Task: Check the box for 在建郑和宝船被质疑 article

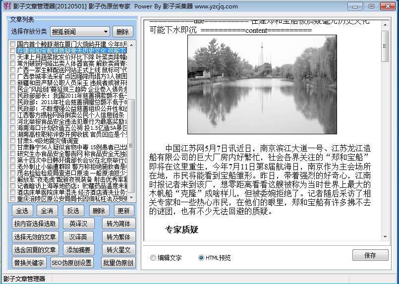Action: click(12, 51)
